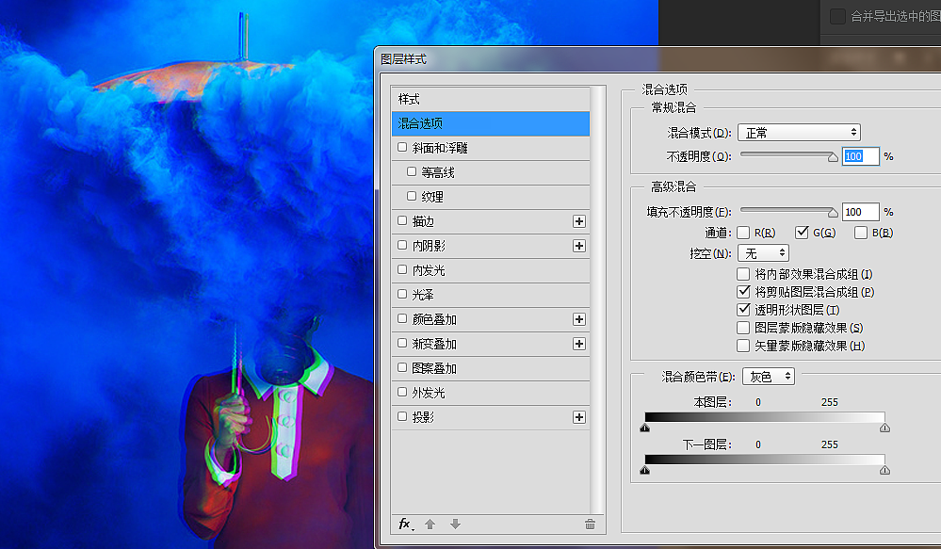Open the 混合模式 dropdown showing 正常
This screenshot has width=941, height=549.
pyautogui.click(x=799, y=132)
